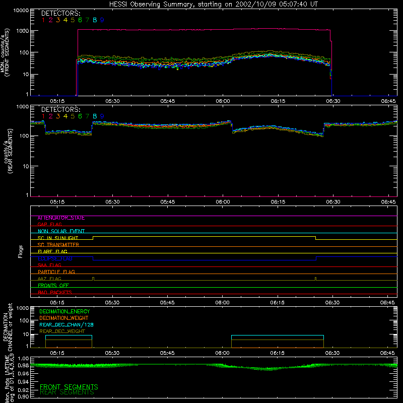403x403 pixels.
Task: Click the PARTICLE_FLAG label
Action: click(x=56, y=272)
